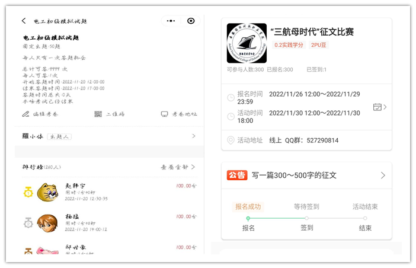
Task: Tap the location pin icon by 活动地址
Action: pyautogui.click(x=231, y=141)
